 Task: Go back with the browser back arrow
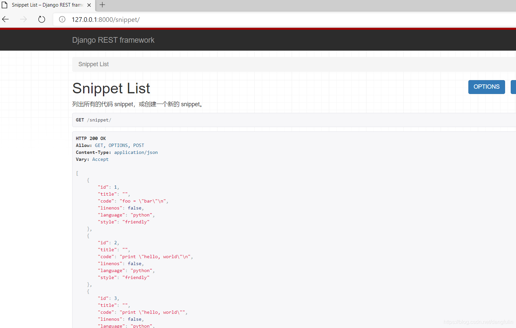click(x=6, y=20)
